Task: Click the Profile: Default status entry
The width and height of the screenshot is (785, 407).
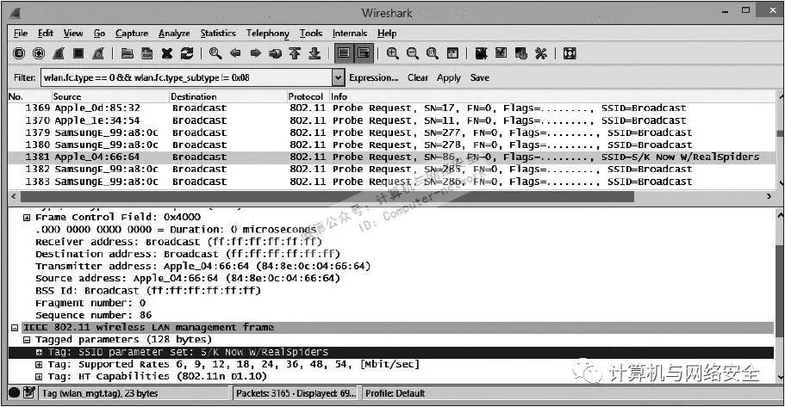Action: 395,393
